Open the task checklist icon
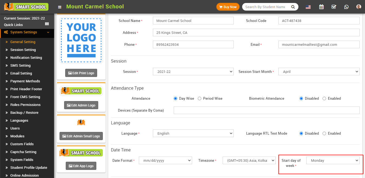The image size is (365, 178). (x=334, y=7)
